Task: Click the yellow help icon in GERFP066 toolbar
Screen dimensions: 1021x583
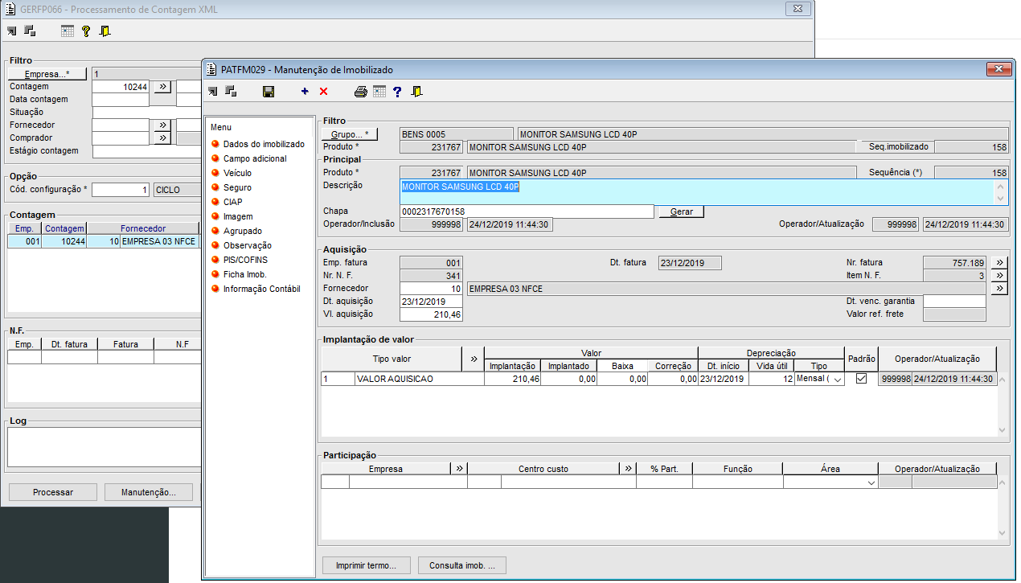Action: point(86,31)
